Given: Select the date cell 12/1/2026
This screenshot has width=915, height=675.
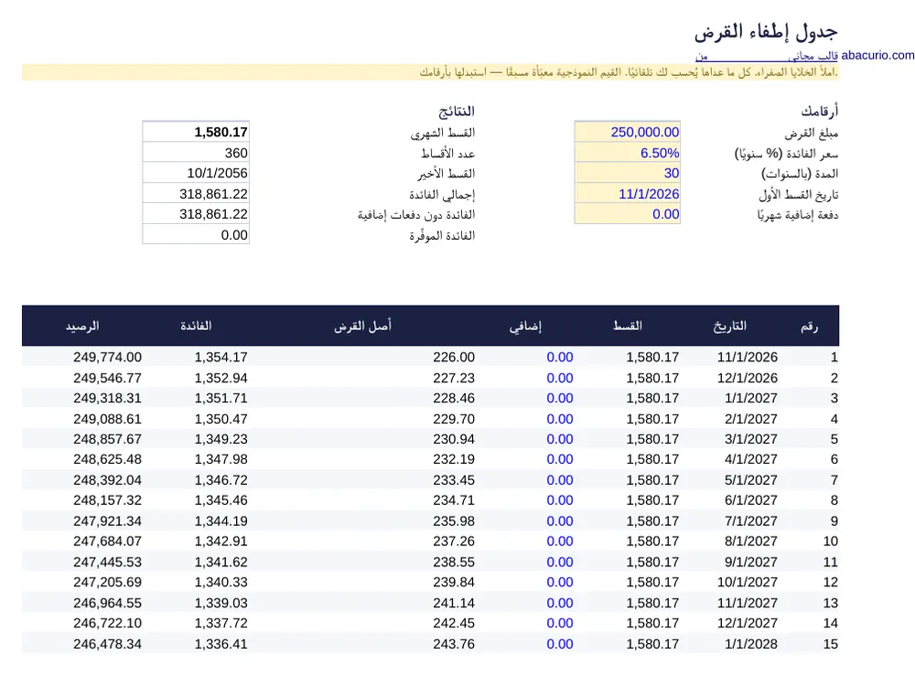Looking at the screenshot, I should tap(748, 378).
